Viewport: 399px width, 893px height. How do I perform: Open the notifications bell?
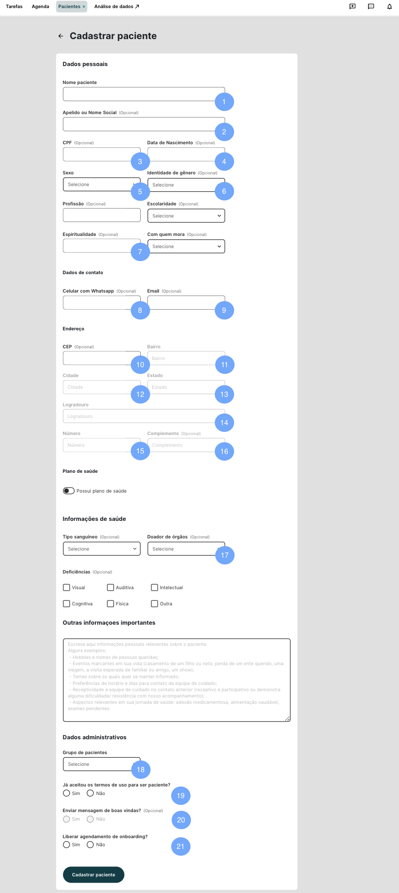point(389,7)
